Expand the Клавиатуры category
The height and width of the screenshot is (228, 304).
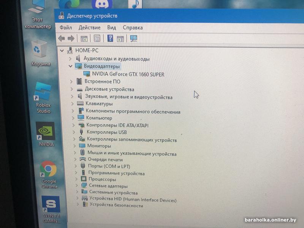tap(73, 104)
